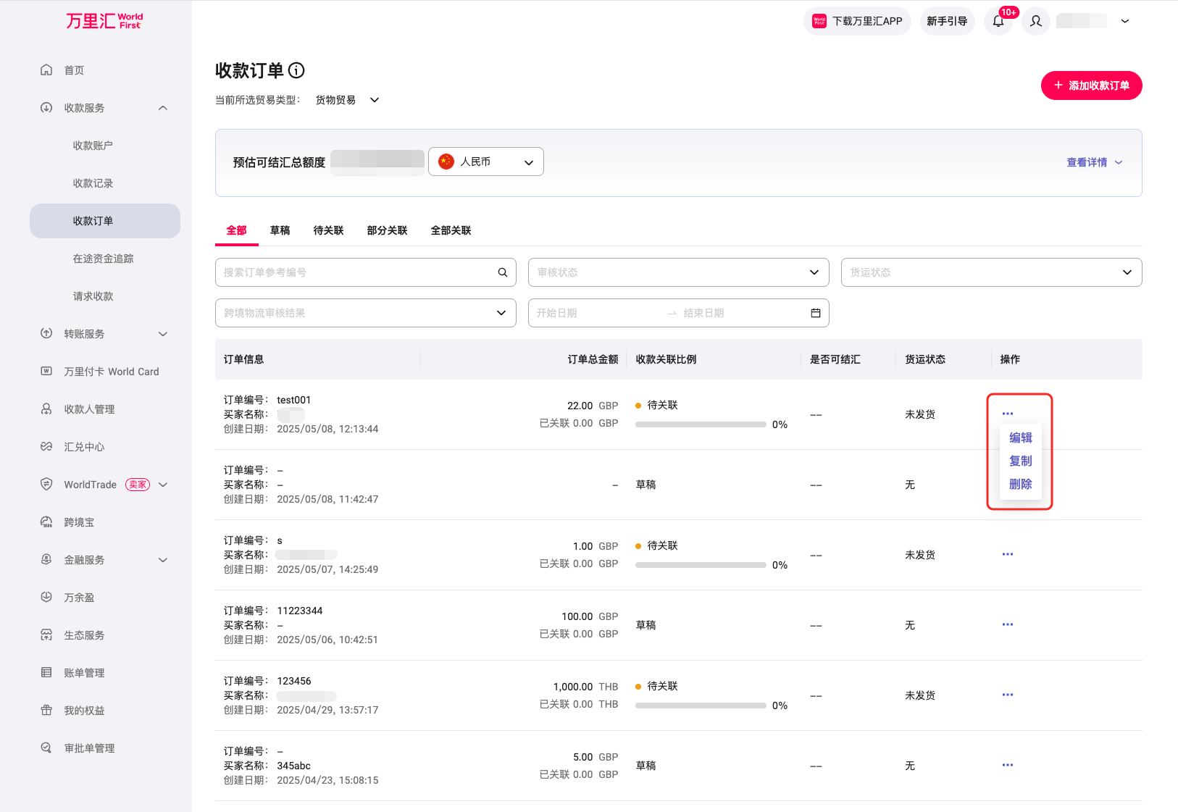This screenshot has height=812, width=1178.
Task: Click the 开始日期 start date field
Action: [594, 313]
